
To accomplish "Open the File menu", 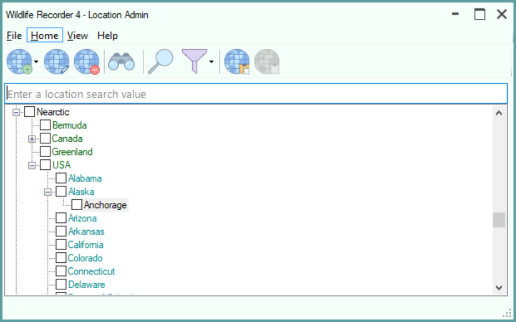I will coord(14,35).
